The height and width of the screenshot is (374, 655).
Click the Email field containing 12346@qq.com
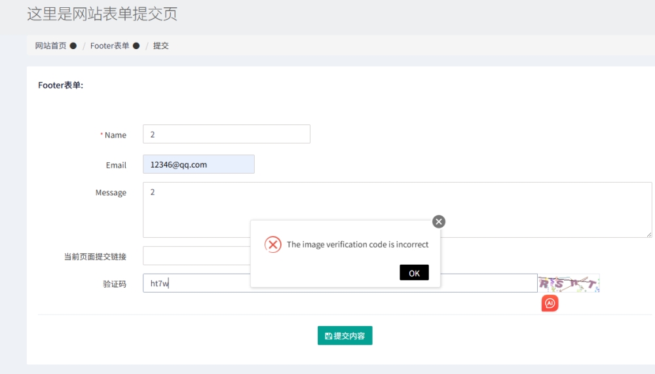198,164
